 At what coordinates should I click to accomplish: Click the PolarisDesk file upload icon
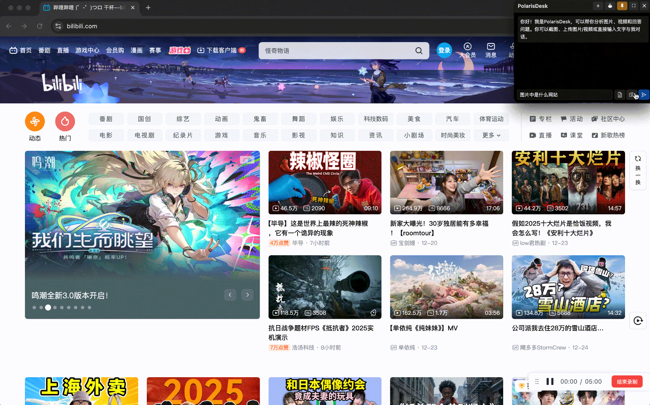click(x=620, y=95)
